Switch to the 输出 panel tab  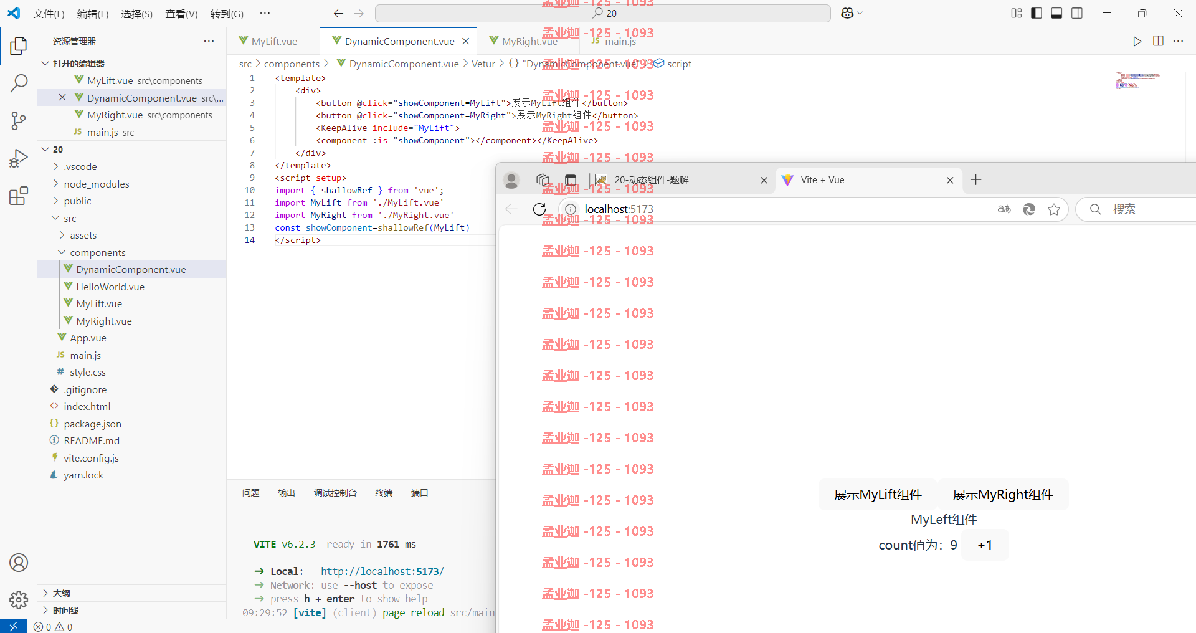pyautogui.click(x=287, y=493)
